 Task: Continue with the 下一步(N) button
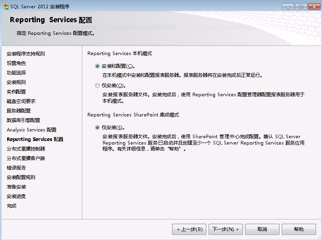click(226, 229)
